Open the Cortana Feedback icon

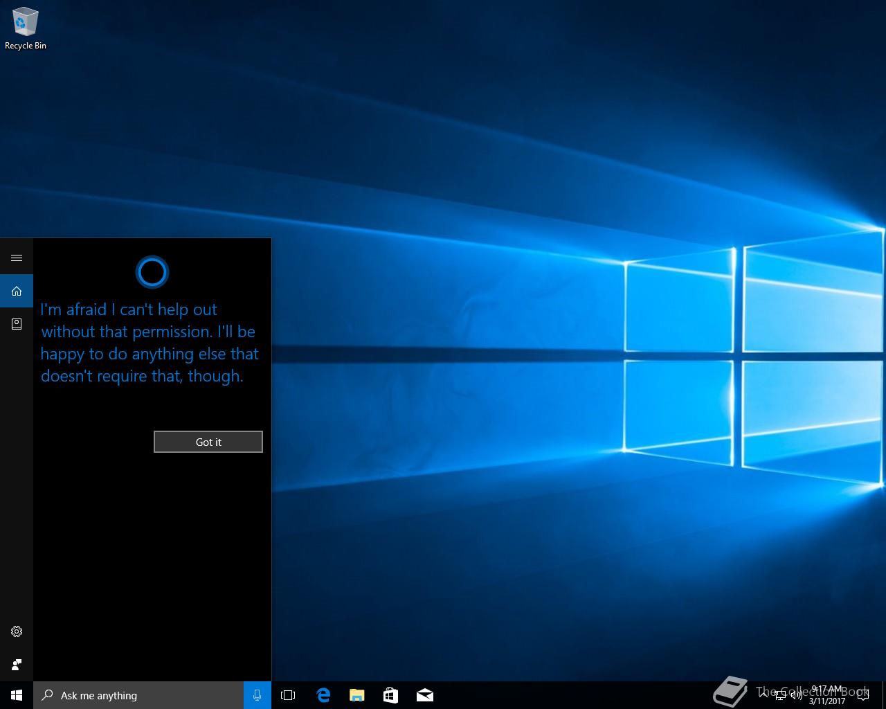tap(17, 665)
